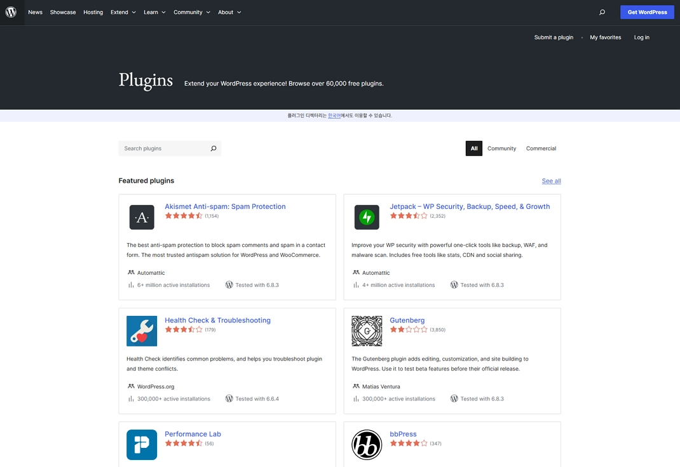Click the Akismet Anti-spam plugin icon
The image size is (680, 467).
(x=142, y=217)
